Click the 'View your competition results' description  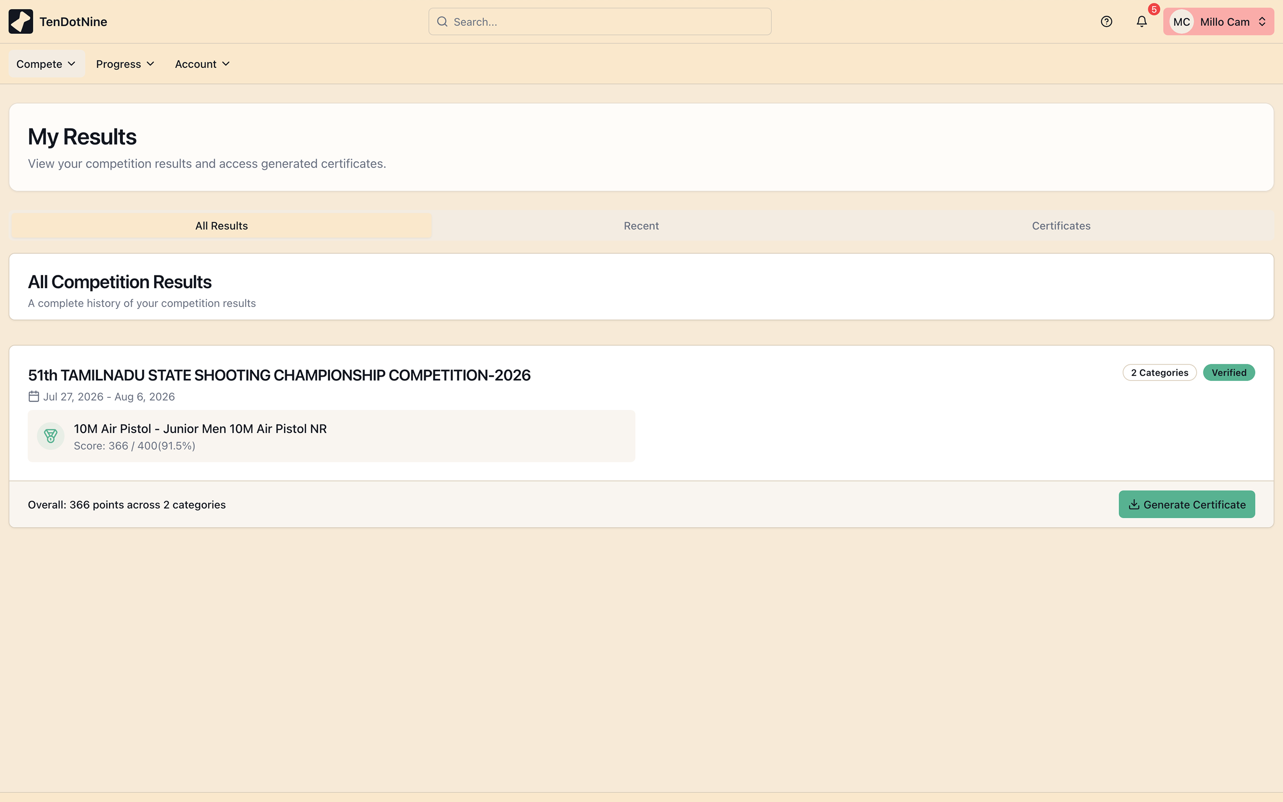click(207, 164)
